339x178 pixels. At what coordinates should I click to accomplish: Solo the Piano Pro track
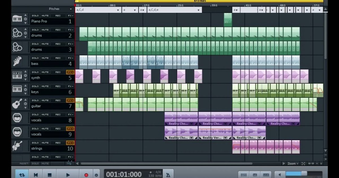point(35,16)
